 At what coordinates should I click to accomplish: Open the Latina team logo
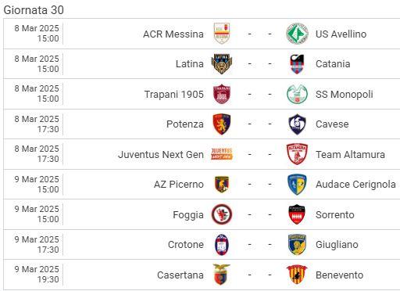[x=222, y=64]
